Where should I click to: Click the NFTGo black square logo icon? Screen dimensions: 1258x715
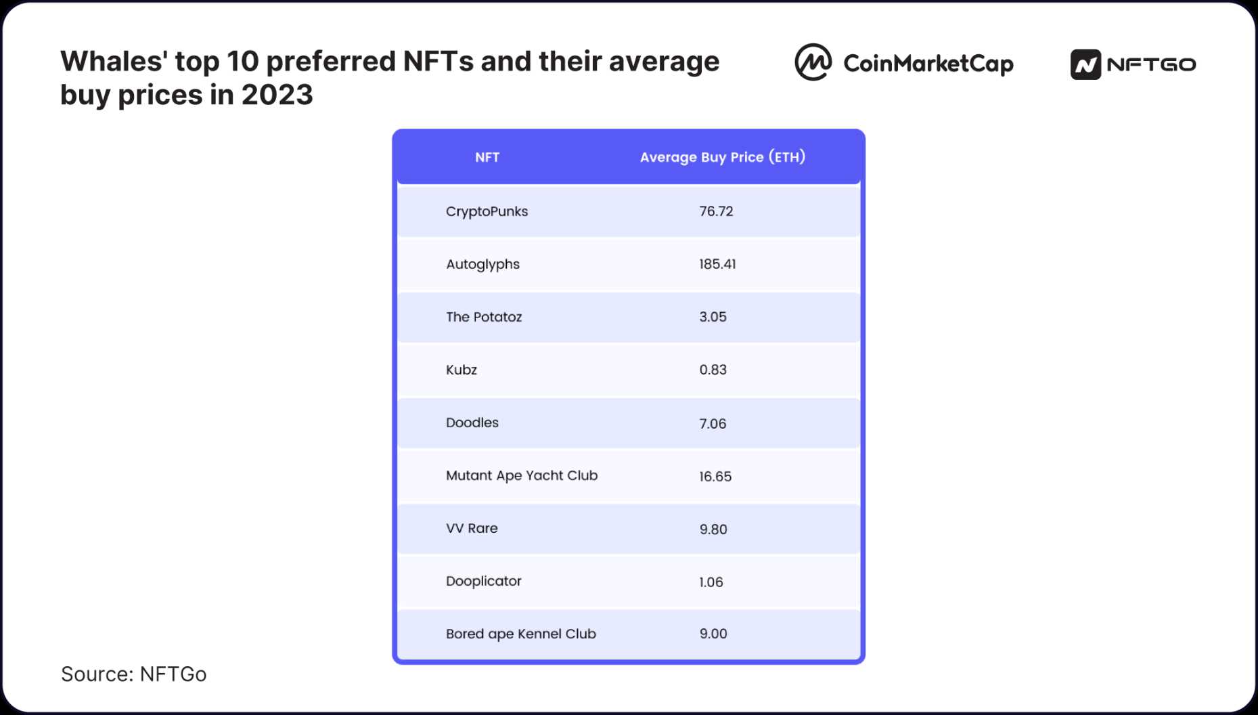point(1085,64)
